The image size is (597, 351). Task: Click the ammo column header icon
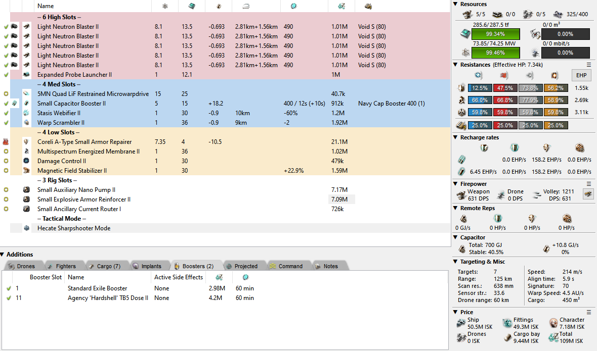pos(368,6)
